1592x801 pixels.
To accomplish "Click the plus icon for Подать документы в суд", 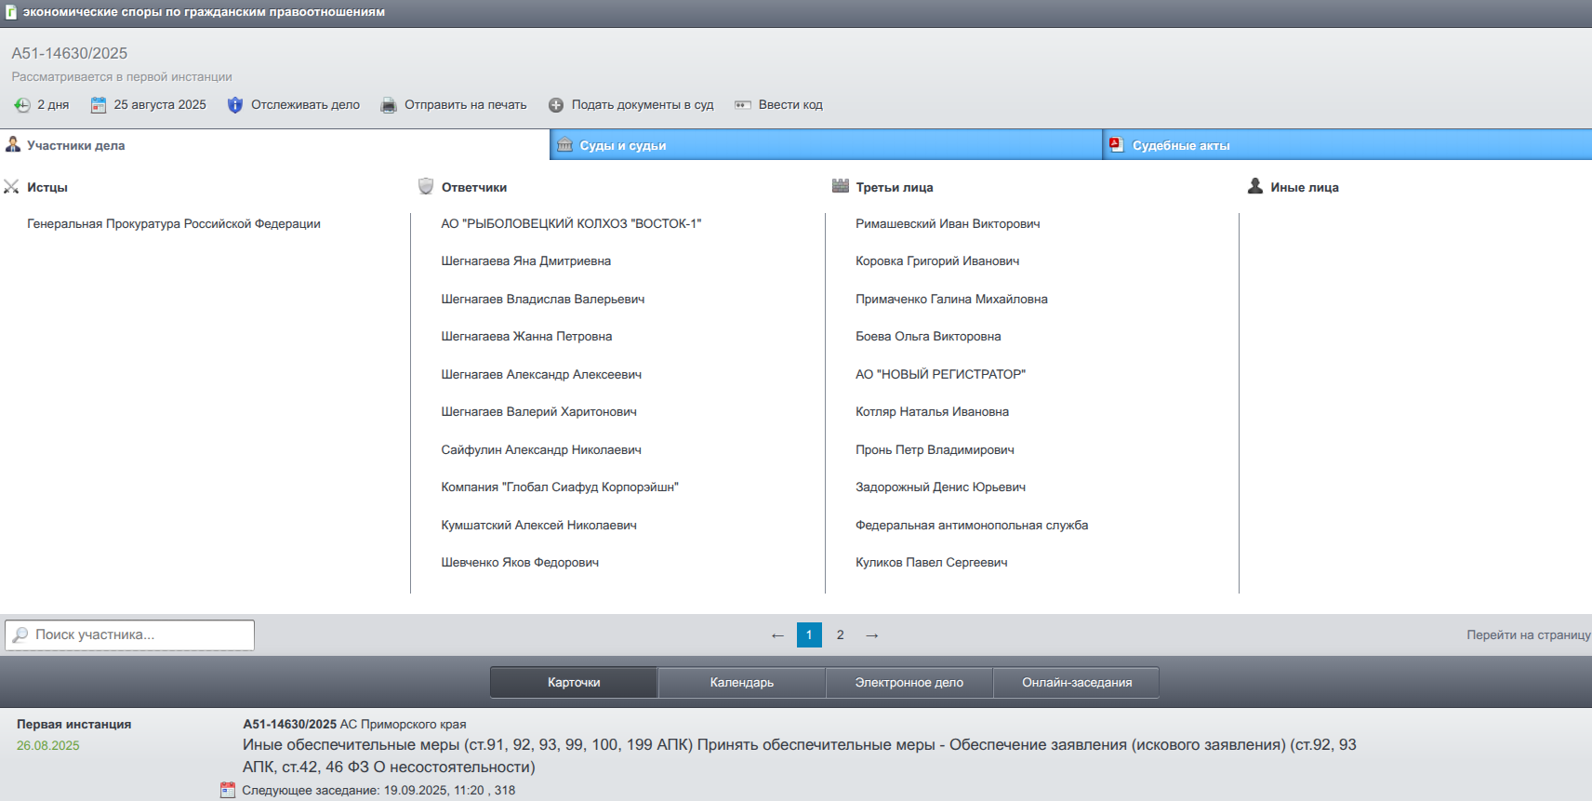I will pos(556,105).
